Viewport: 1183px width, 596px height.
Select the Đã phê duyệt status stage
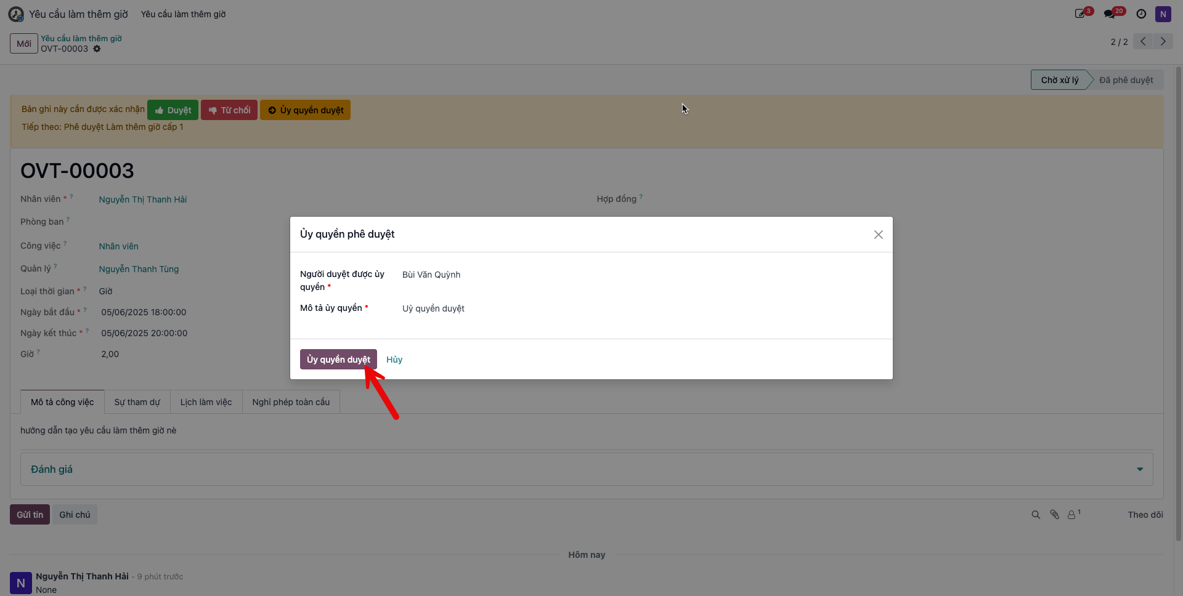[x=1126, y=80]
